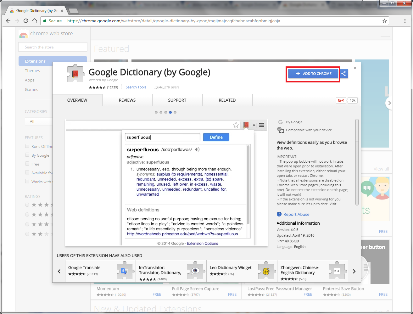This screenshot has width=413, height=314.
Task: Click the browser address bar URL
Action: (x=174, y=21)
